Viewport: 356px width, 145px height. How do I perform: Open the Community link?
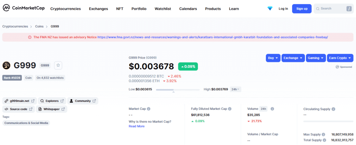tap(83, 101)
